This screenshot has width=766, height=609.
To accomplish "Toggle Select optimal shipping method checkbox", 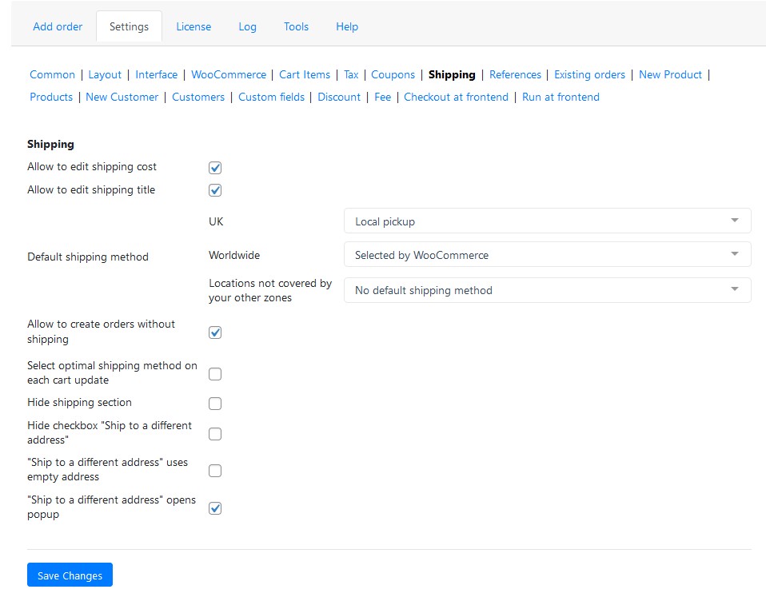I will (x=215, y=374).
